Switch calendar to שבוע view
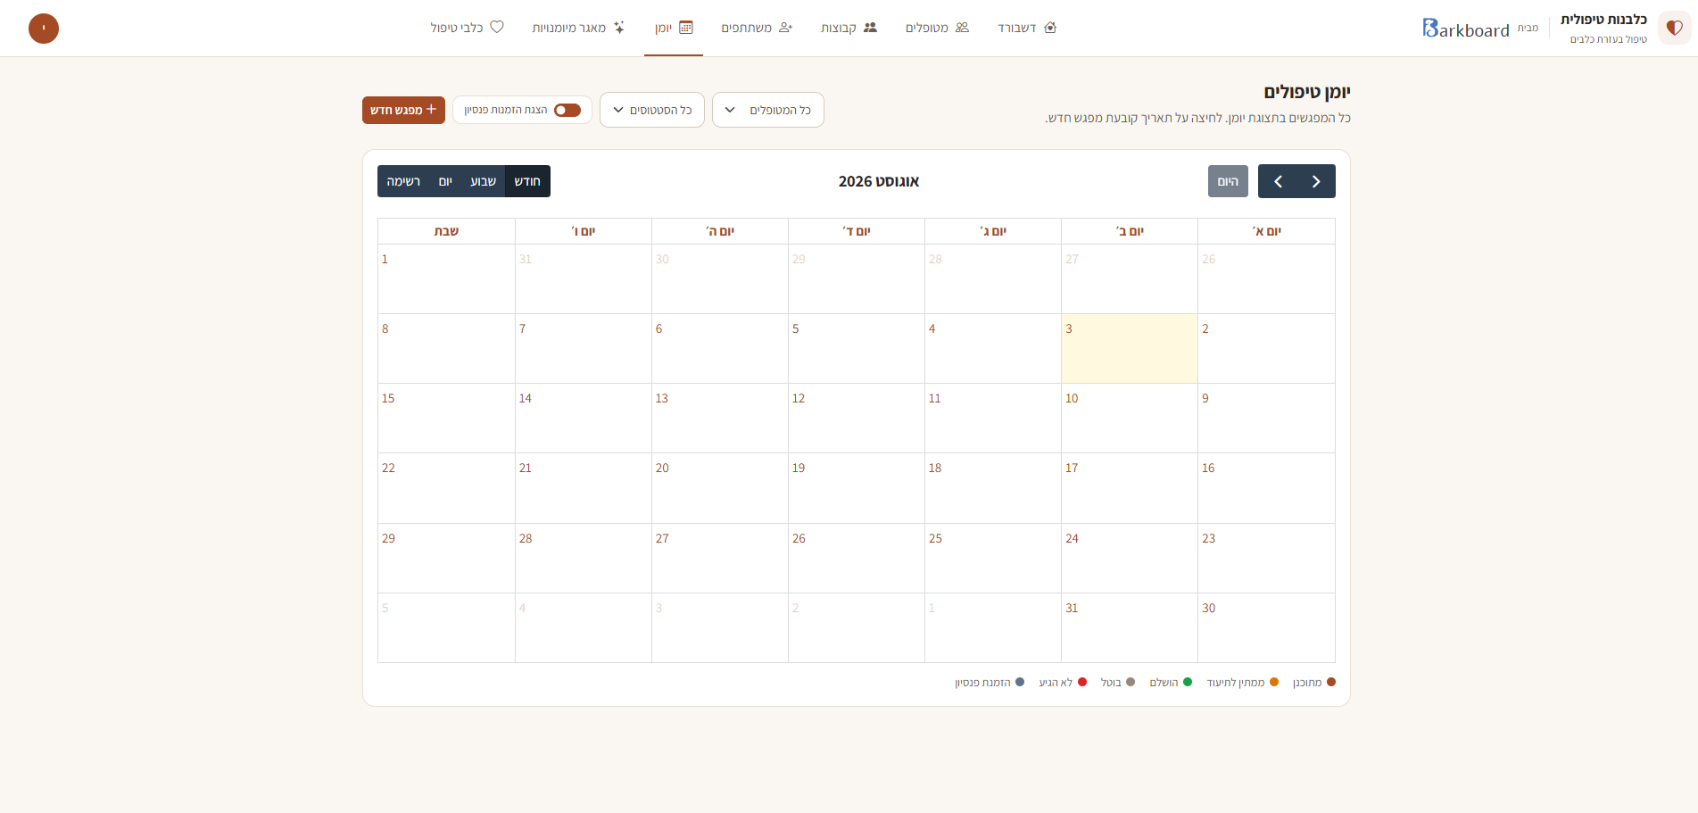The height and width of the screenshot is (813, 1698). click(x=483, y=181)
